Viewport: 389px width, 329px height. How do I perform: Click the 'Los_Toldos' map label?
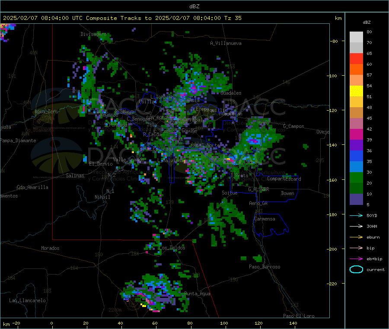172,248
